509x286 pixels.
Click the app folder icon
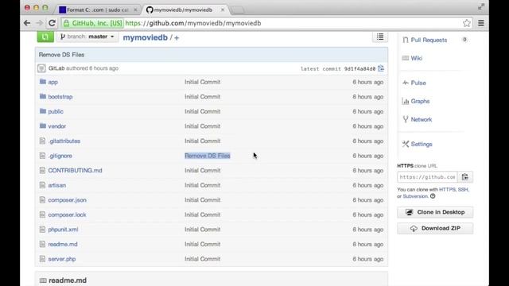coord(42,81)
